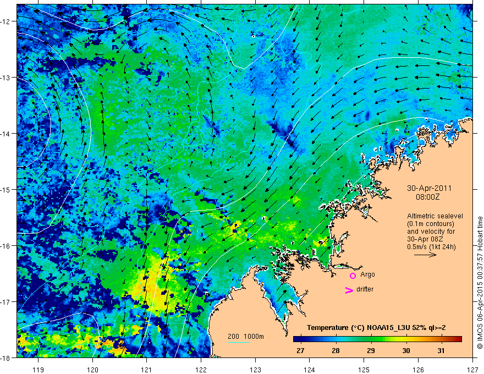This screenshot has width=484, height=374.
Task: Click the cyan bathymetry contour legend line
Action: click(239, 343)
